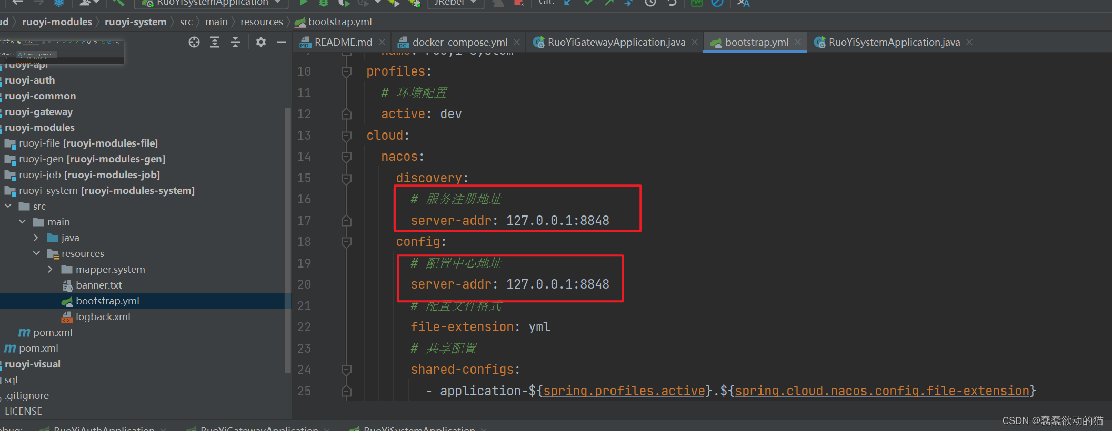The image size is (1112, 431).
Task: Close the RuoYiSystemApplication.java tab
Action: click(969, 42)
